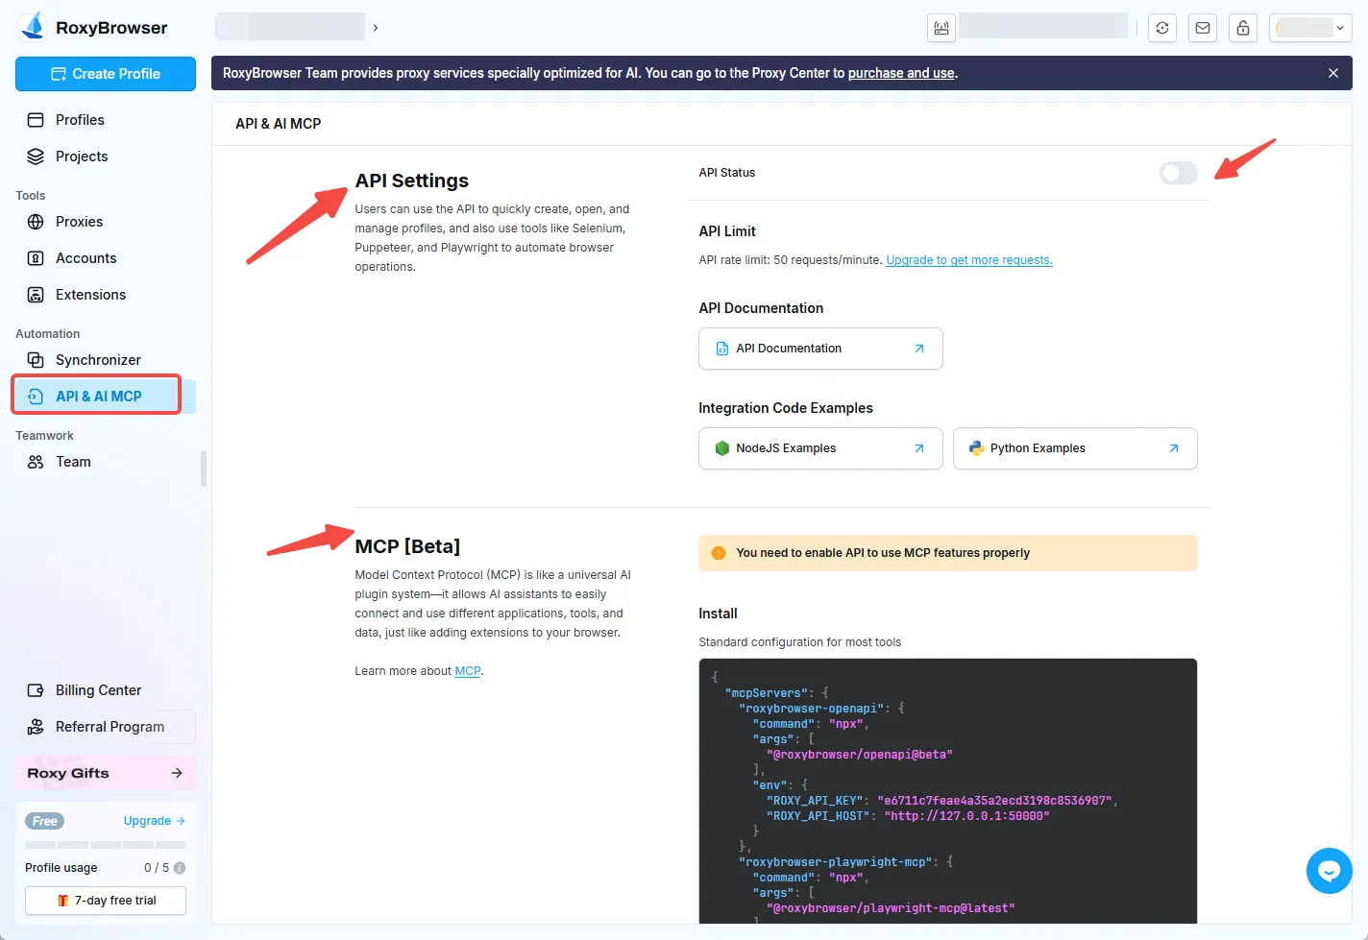Click the Create Profile button
The image size is (1368, 940).
pos(105,74)
